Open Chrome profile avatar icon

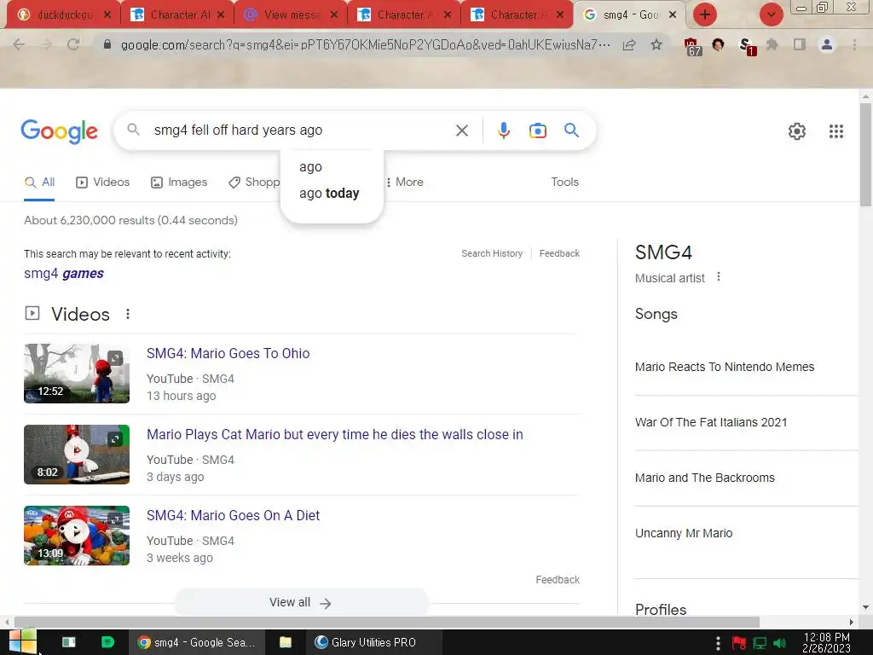tap(827, 44)
